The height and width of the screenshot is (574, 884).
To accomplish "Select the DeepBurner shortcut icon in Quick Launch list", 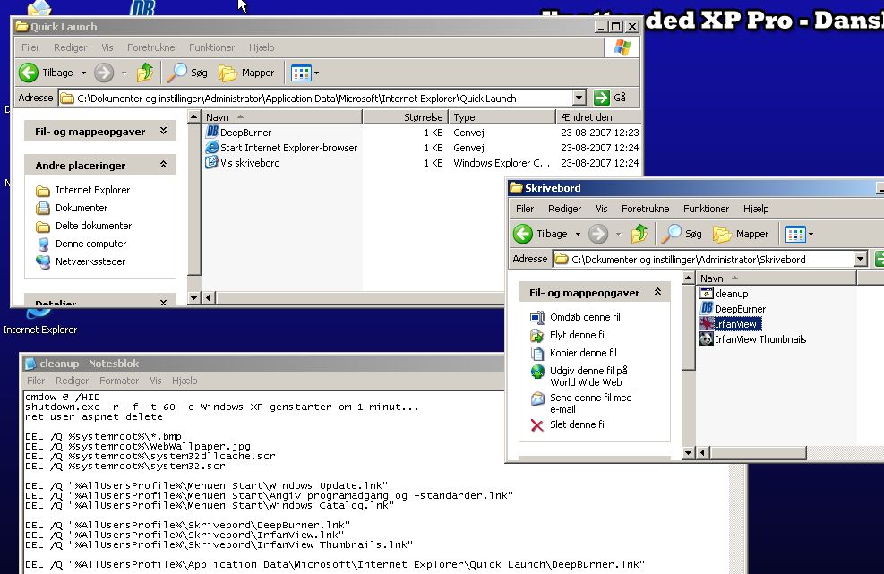I will [x=212, y=132].
